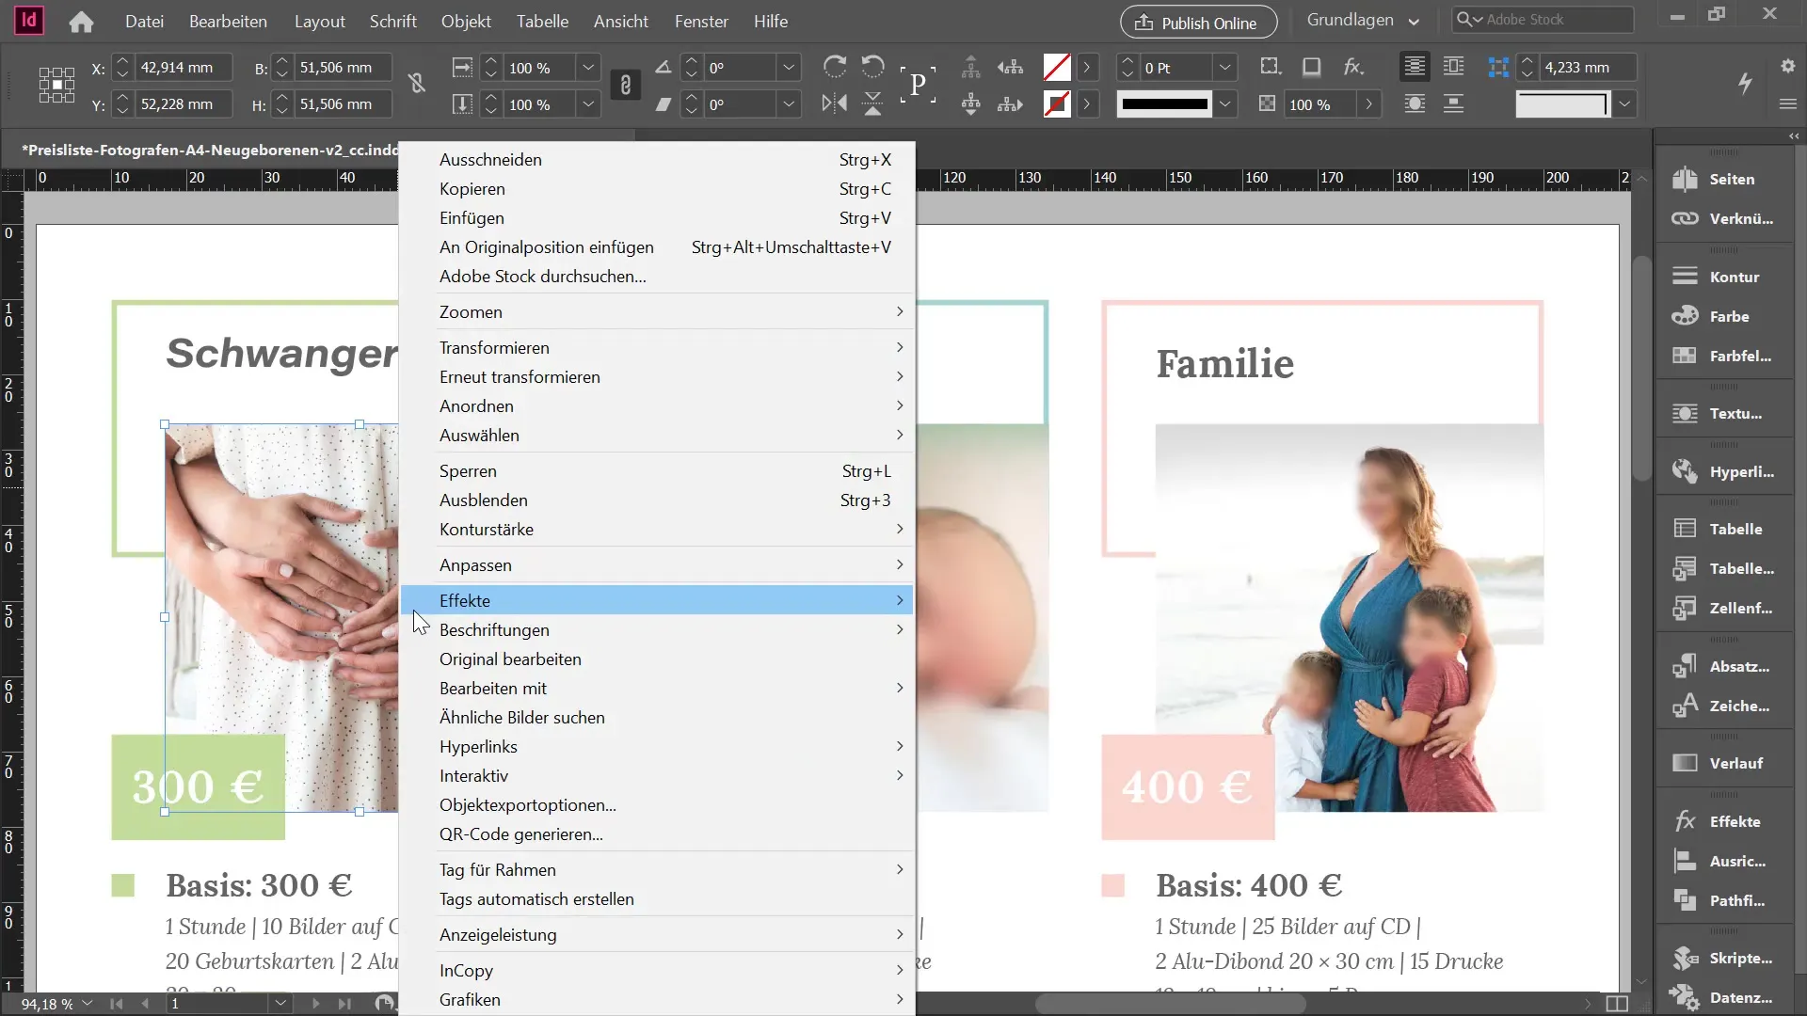Click the Home icon

[81, 22]
